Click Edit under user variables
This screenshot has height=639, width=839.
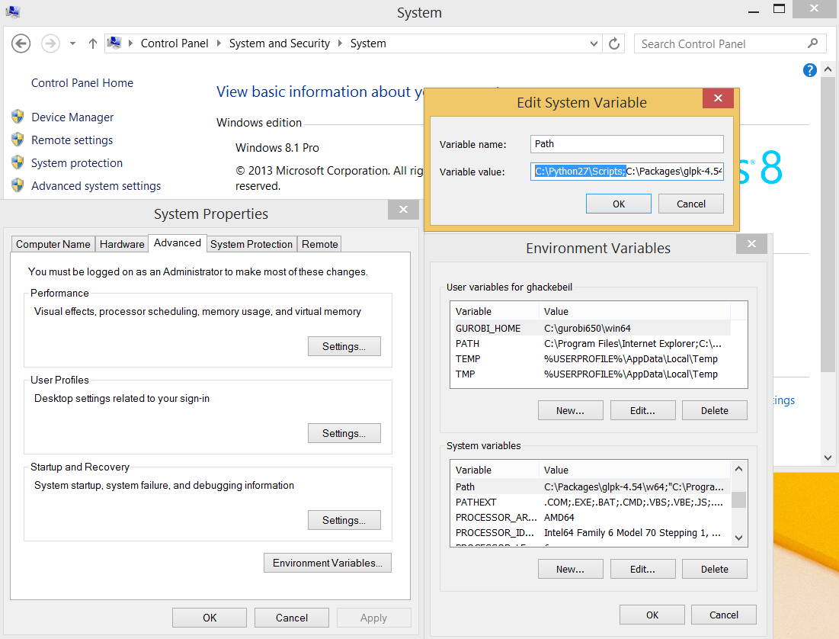coord(642,411)
